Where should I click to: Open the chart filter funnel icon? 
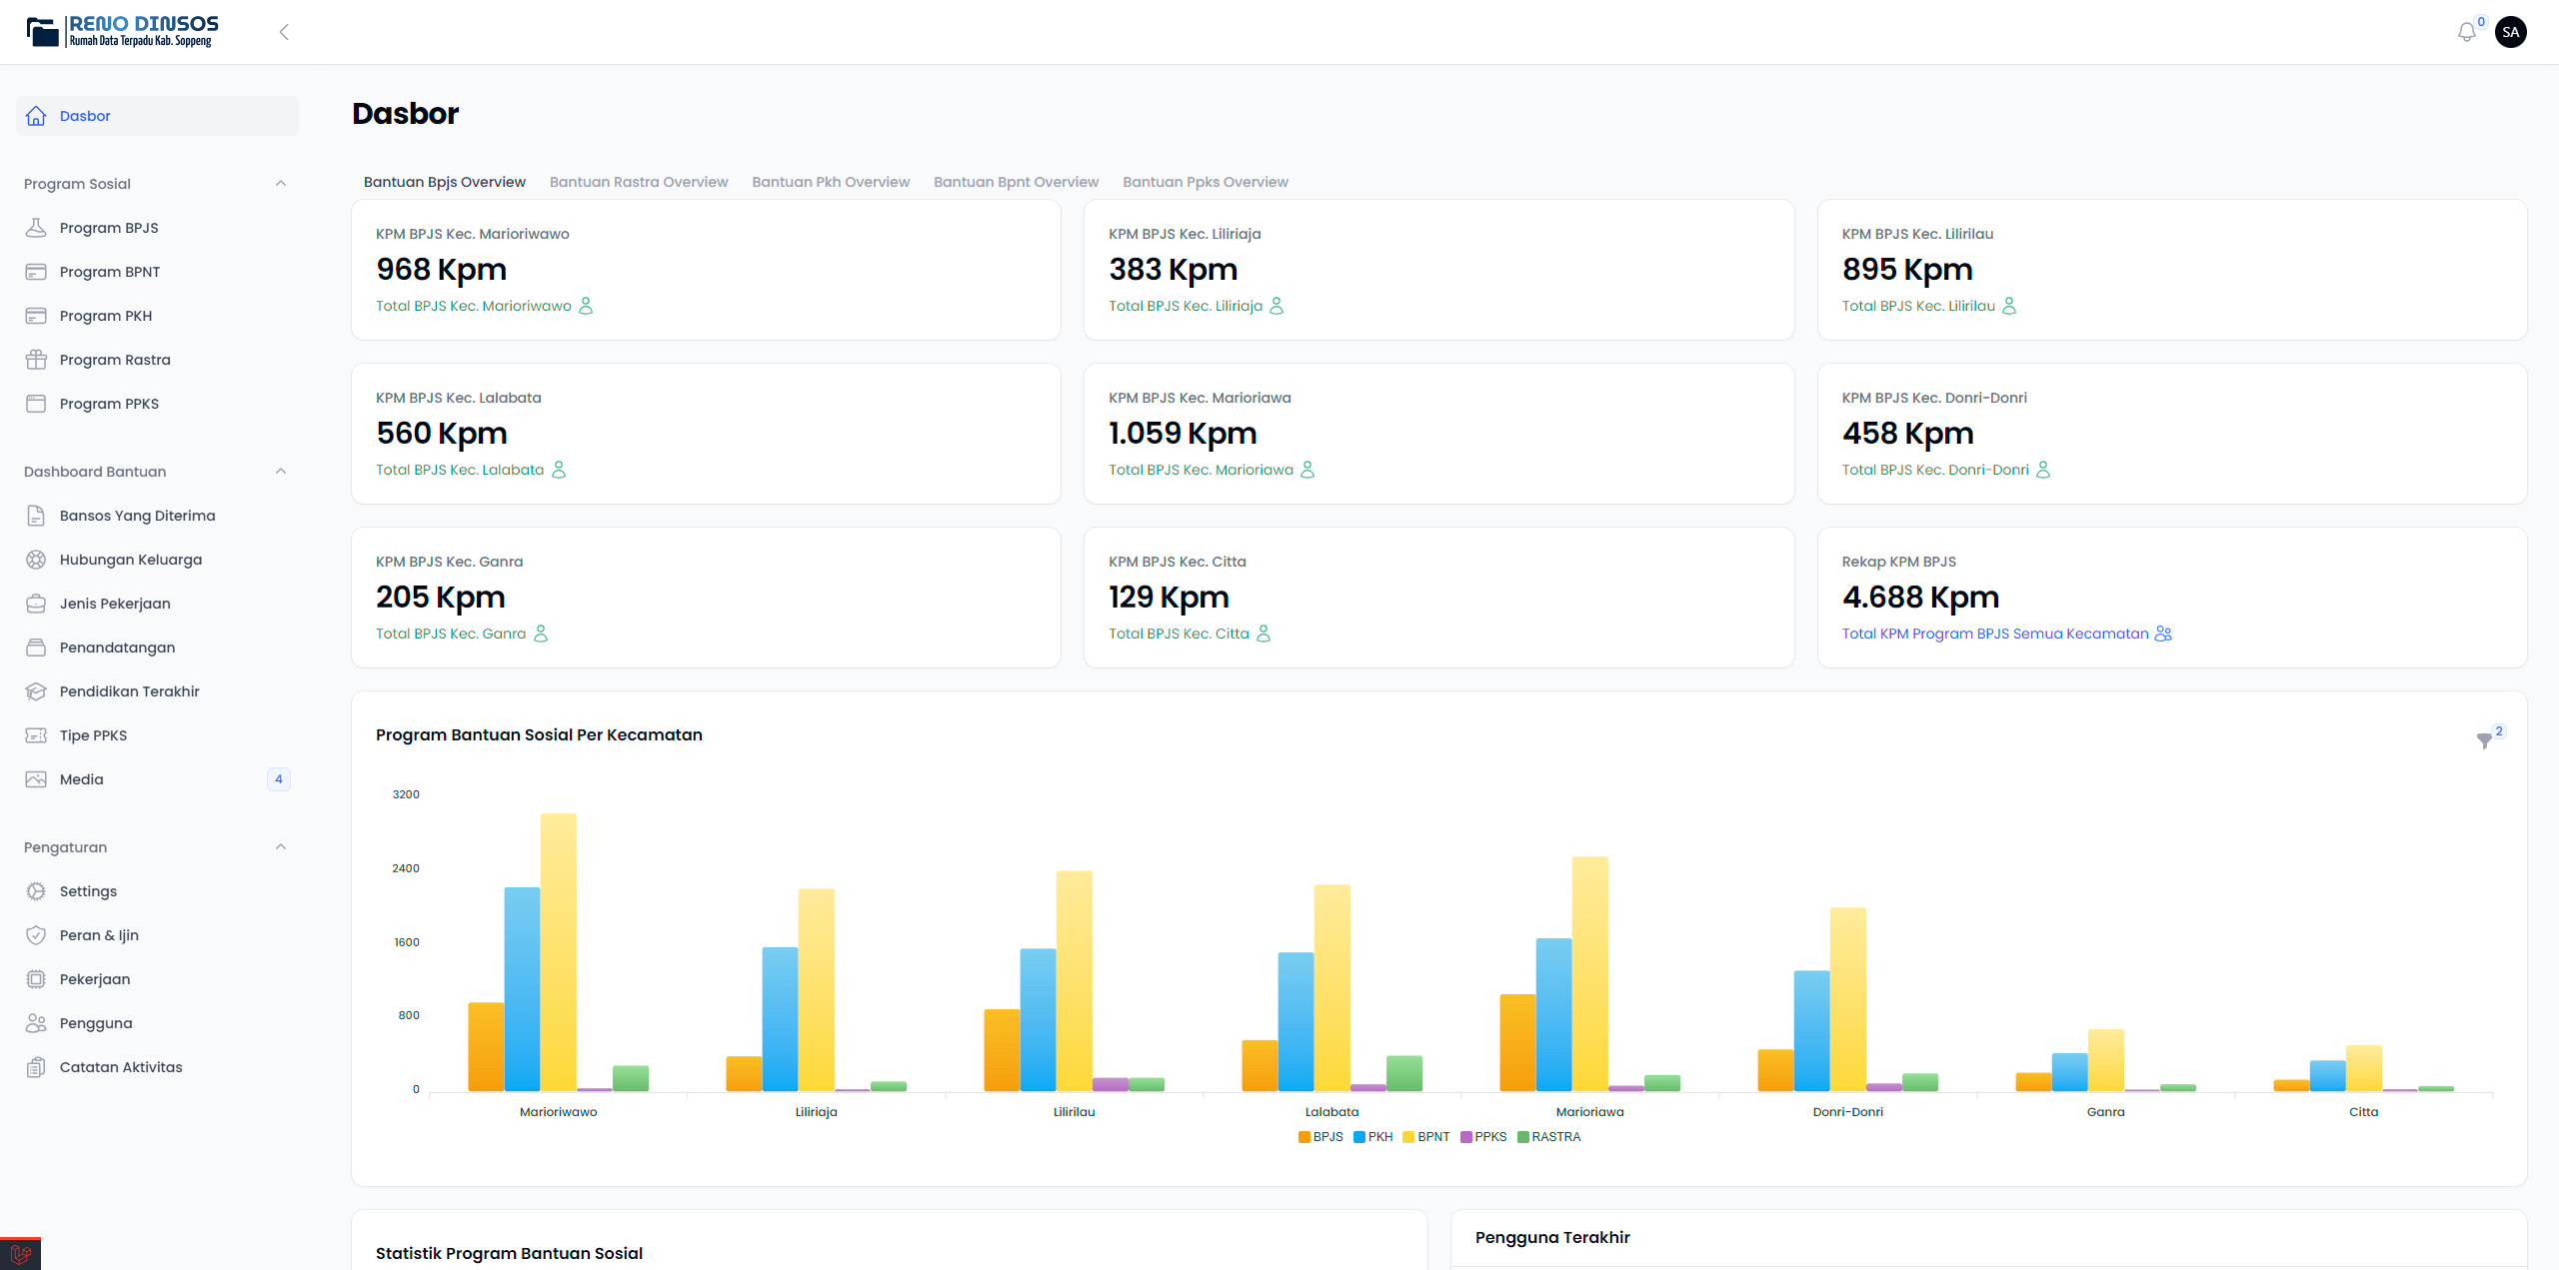coord(2484,740)
